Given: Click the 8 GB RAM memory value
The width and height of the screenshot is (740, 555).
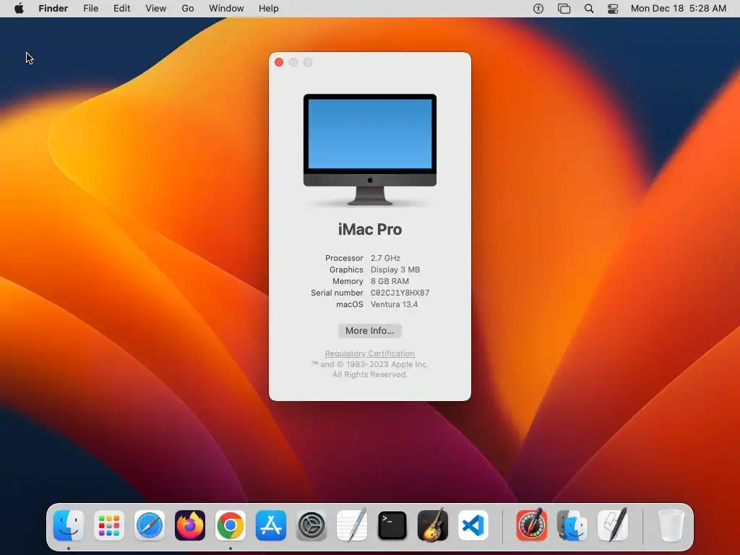Looking at the screenshot, I should [x=390, y=281].
